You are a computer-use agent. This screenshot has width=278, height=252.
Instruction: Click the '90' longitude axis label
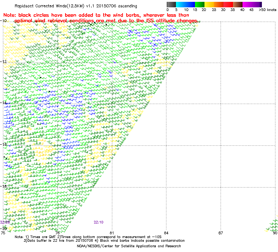[x=275, y=233]
